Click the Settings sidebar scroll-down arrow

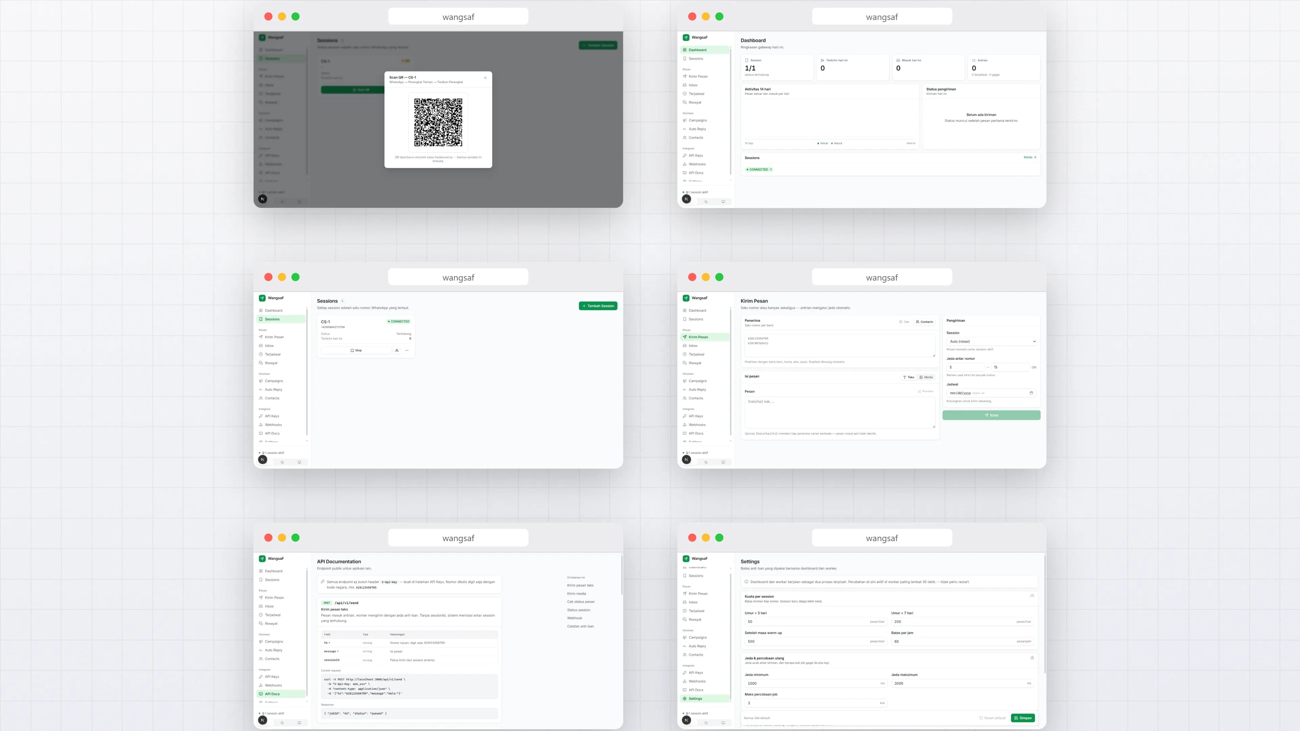point(730,702)
